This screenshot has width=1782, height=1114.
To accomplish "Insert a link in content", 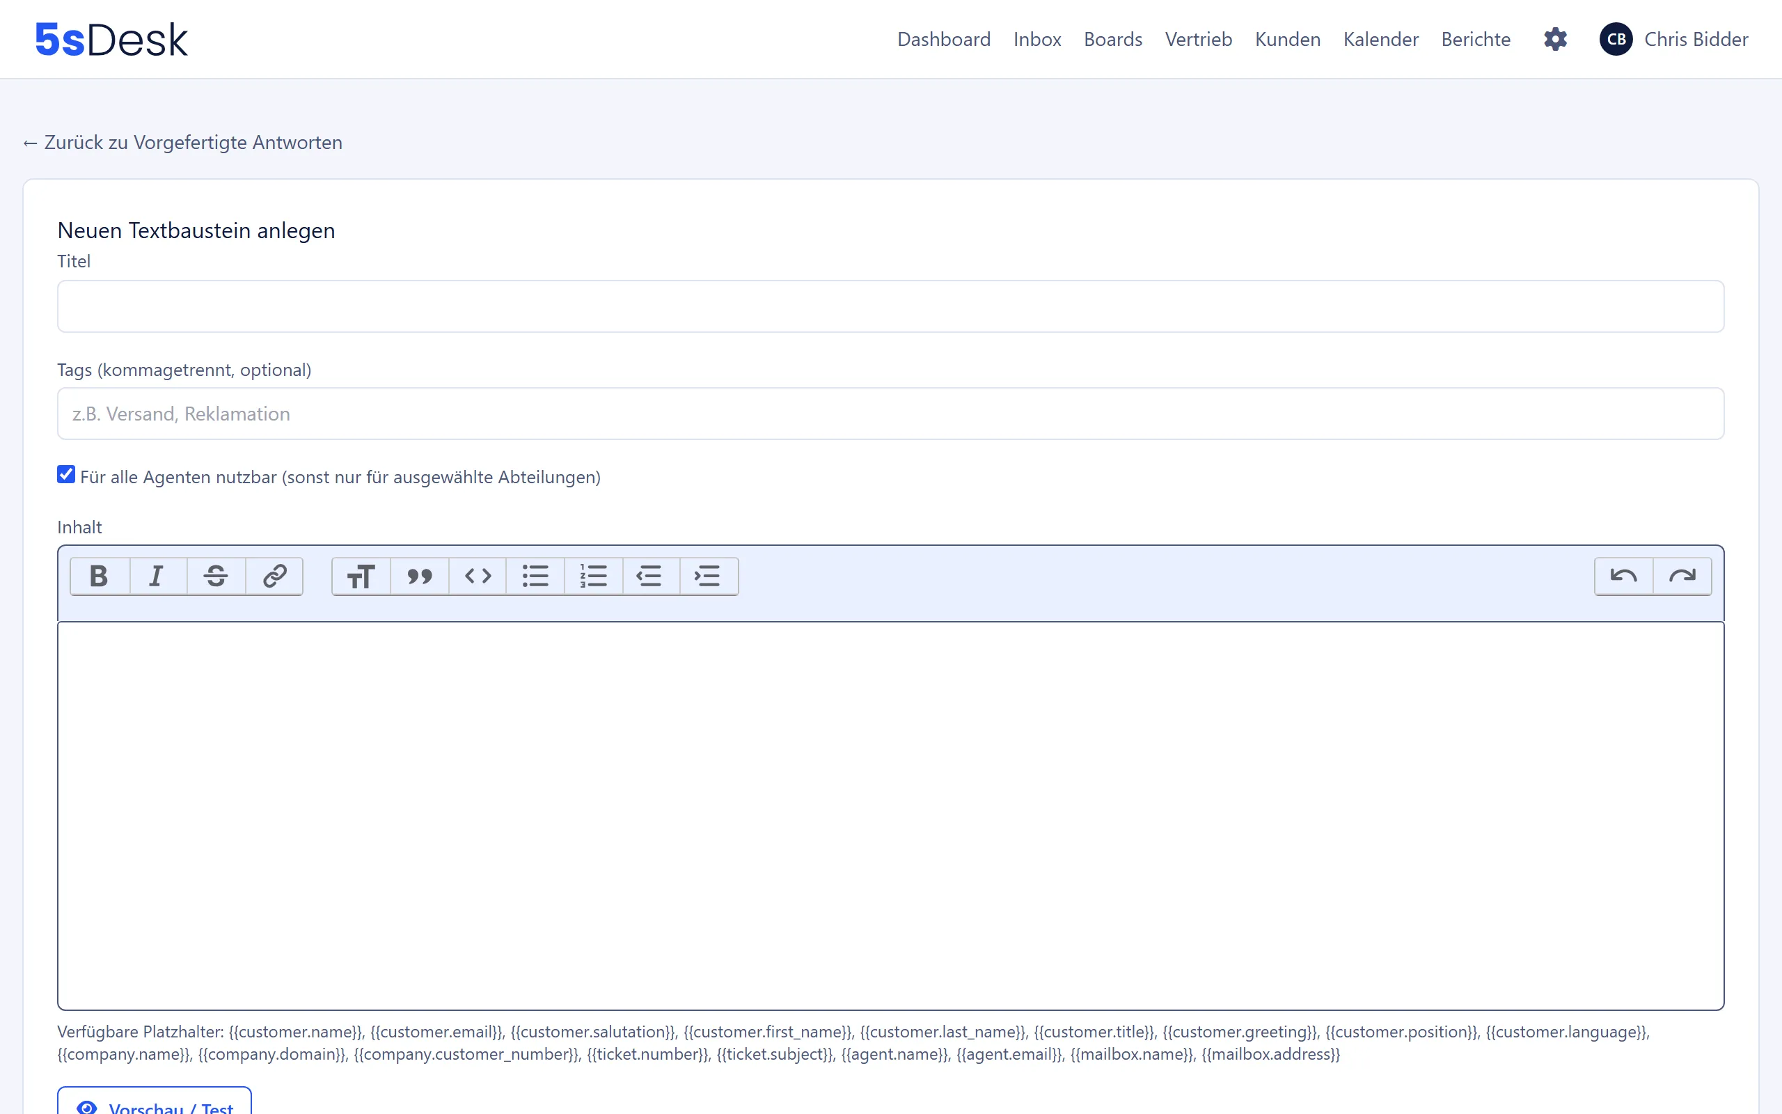I will pos(274,576).
